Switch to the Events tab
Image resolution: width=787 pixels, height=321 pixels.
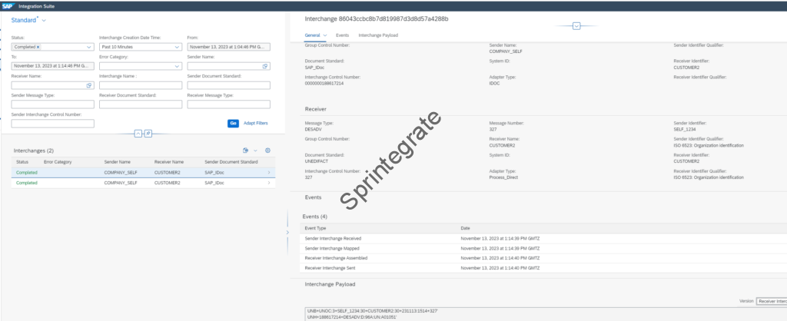coord(342,35)
